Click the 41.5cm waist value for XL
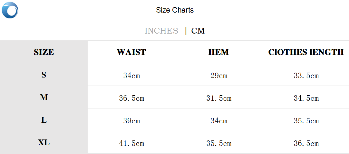349x154 pixels. [x=131, y=144]
